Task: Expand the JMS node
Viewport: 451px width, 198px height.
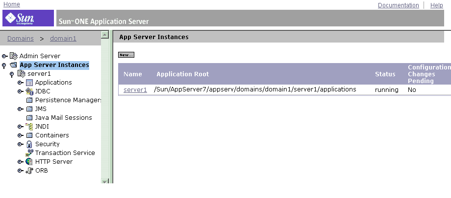Action: (x=21, y=109)
